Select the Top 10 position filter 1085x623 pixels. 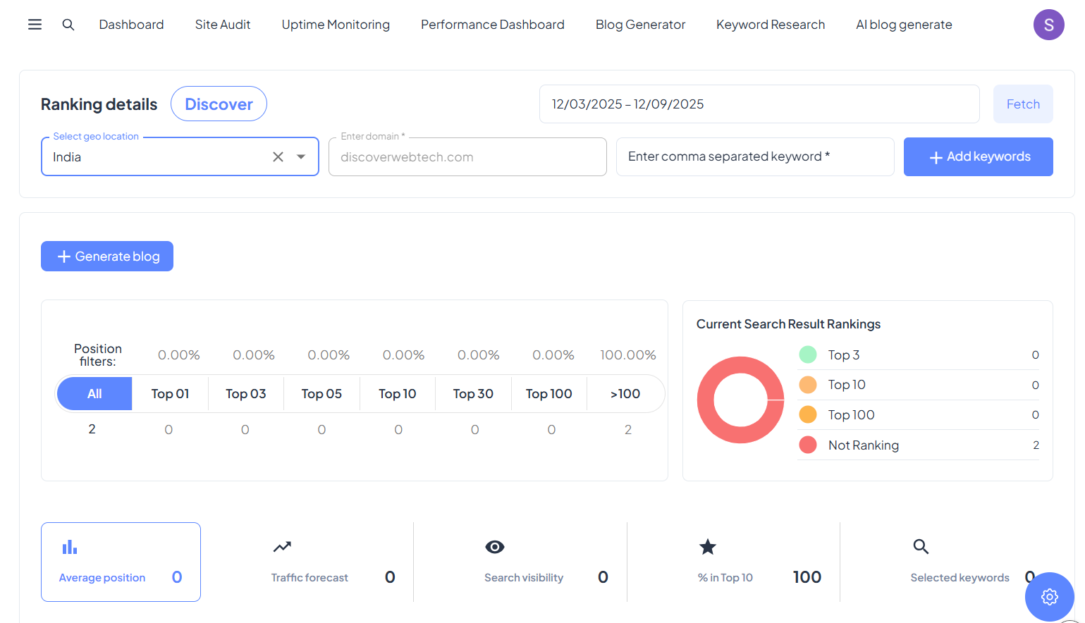point(397,394)
